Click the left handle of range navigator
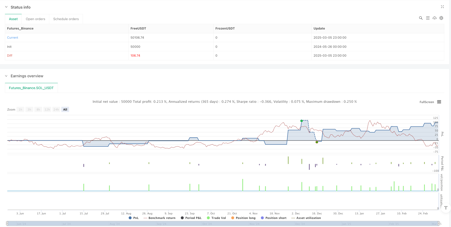 pyautogui.click(x=7, y=223)
